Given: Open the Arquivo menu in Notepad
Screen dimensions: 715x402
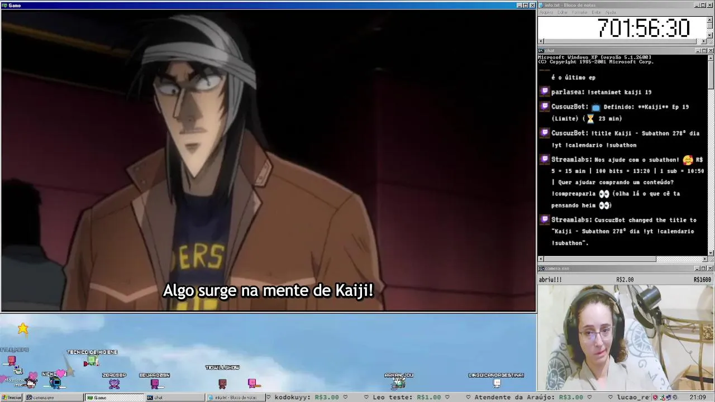Looking at the screenshot, I should pyautogui.click(x=546, y=12).
